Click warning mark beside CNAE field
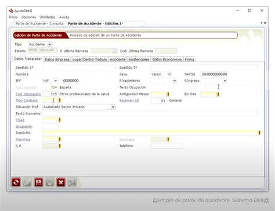 60,120
